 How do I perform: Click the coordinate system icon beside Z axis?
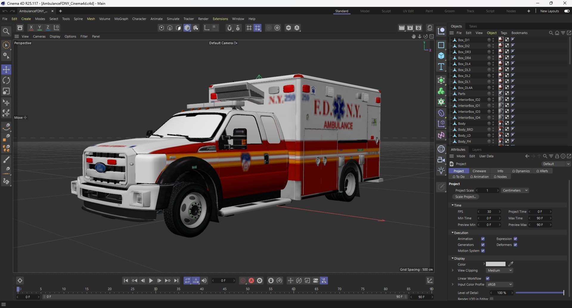(x=56, y=28)
